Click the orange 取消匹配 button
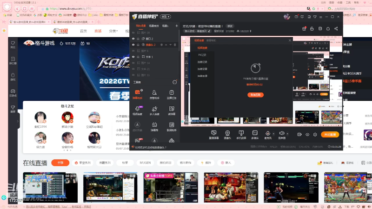 click(255, 95)
